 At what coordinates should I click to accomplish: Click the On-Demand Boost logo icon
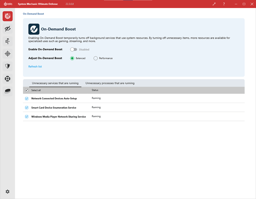tap(34, 29)
